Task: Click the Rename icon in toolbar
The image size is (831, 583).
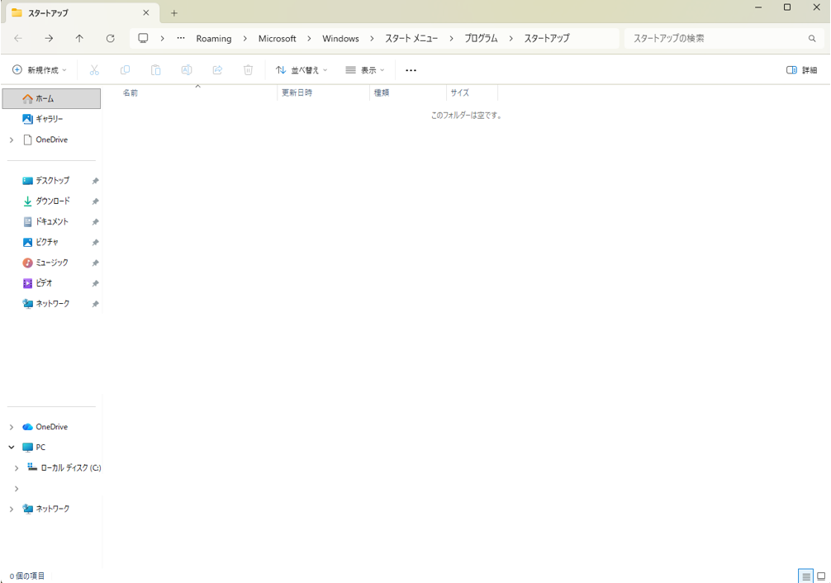Action: pyautogui.click(x=187, y=70)
